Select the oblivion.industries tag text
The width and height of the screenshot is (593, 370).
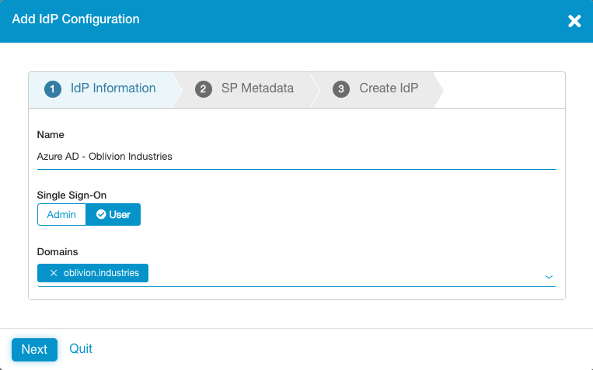coord(101,273)
